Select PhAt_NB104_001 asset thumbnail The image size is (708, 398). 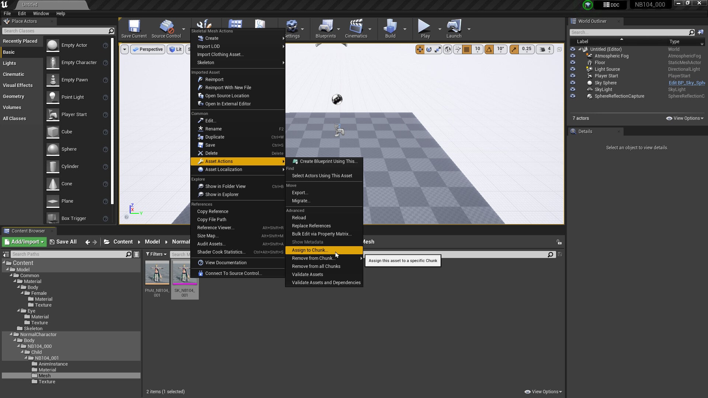(x=157, y=273)
